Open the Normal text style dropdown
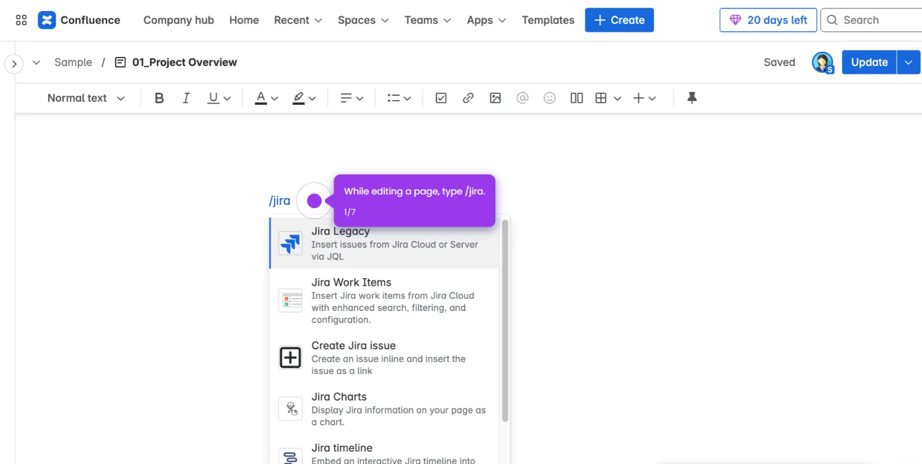The width and height of the screenshot is (922, 464). point(86,98)
